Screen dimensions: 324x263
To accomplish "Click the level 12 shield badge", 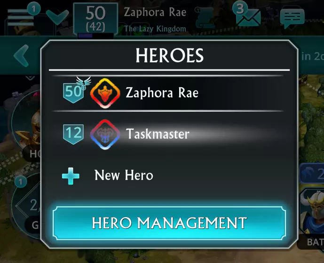I will point(73,134).
